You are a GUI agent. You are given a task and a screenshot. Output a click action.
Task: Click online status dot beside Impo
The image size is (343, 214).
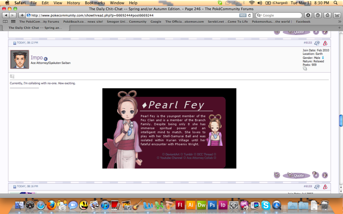[46, 59]
